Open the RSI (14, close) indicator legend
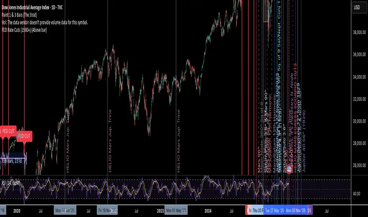Screen dimensions: 368x217 [x=11, y=183]
